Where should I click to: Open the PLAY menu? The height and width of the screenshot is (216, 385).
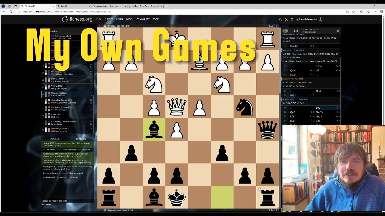click(x=99, y=19)
